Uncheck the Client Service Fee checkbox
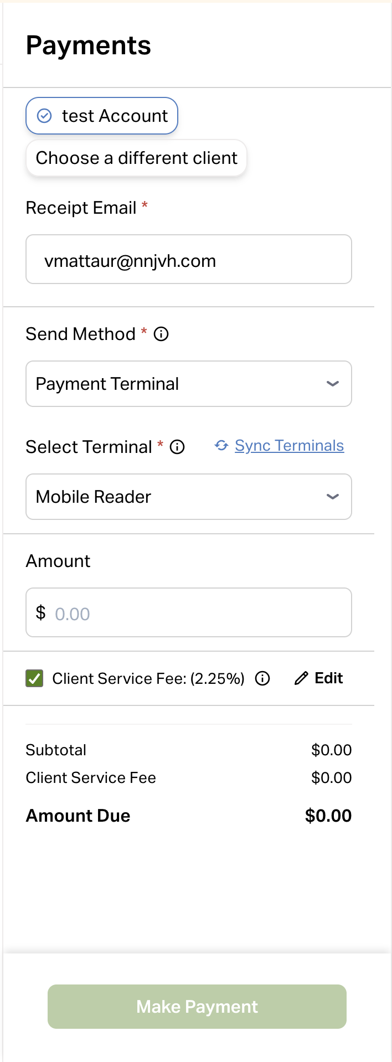This screenshot has width=392, height=1062. coord(34,678)
